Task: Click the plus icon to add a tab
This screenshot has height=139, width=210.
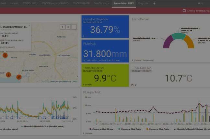Action: click(154, 3)
